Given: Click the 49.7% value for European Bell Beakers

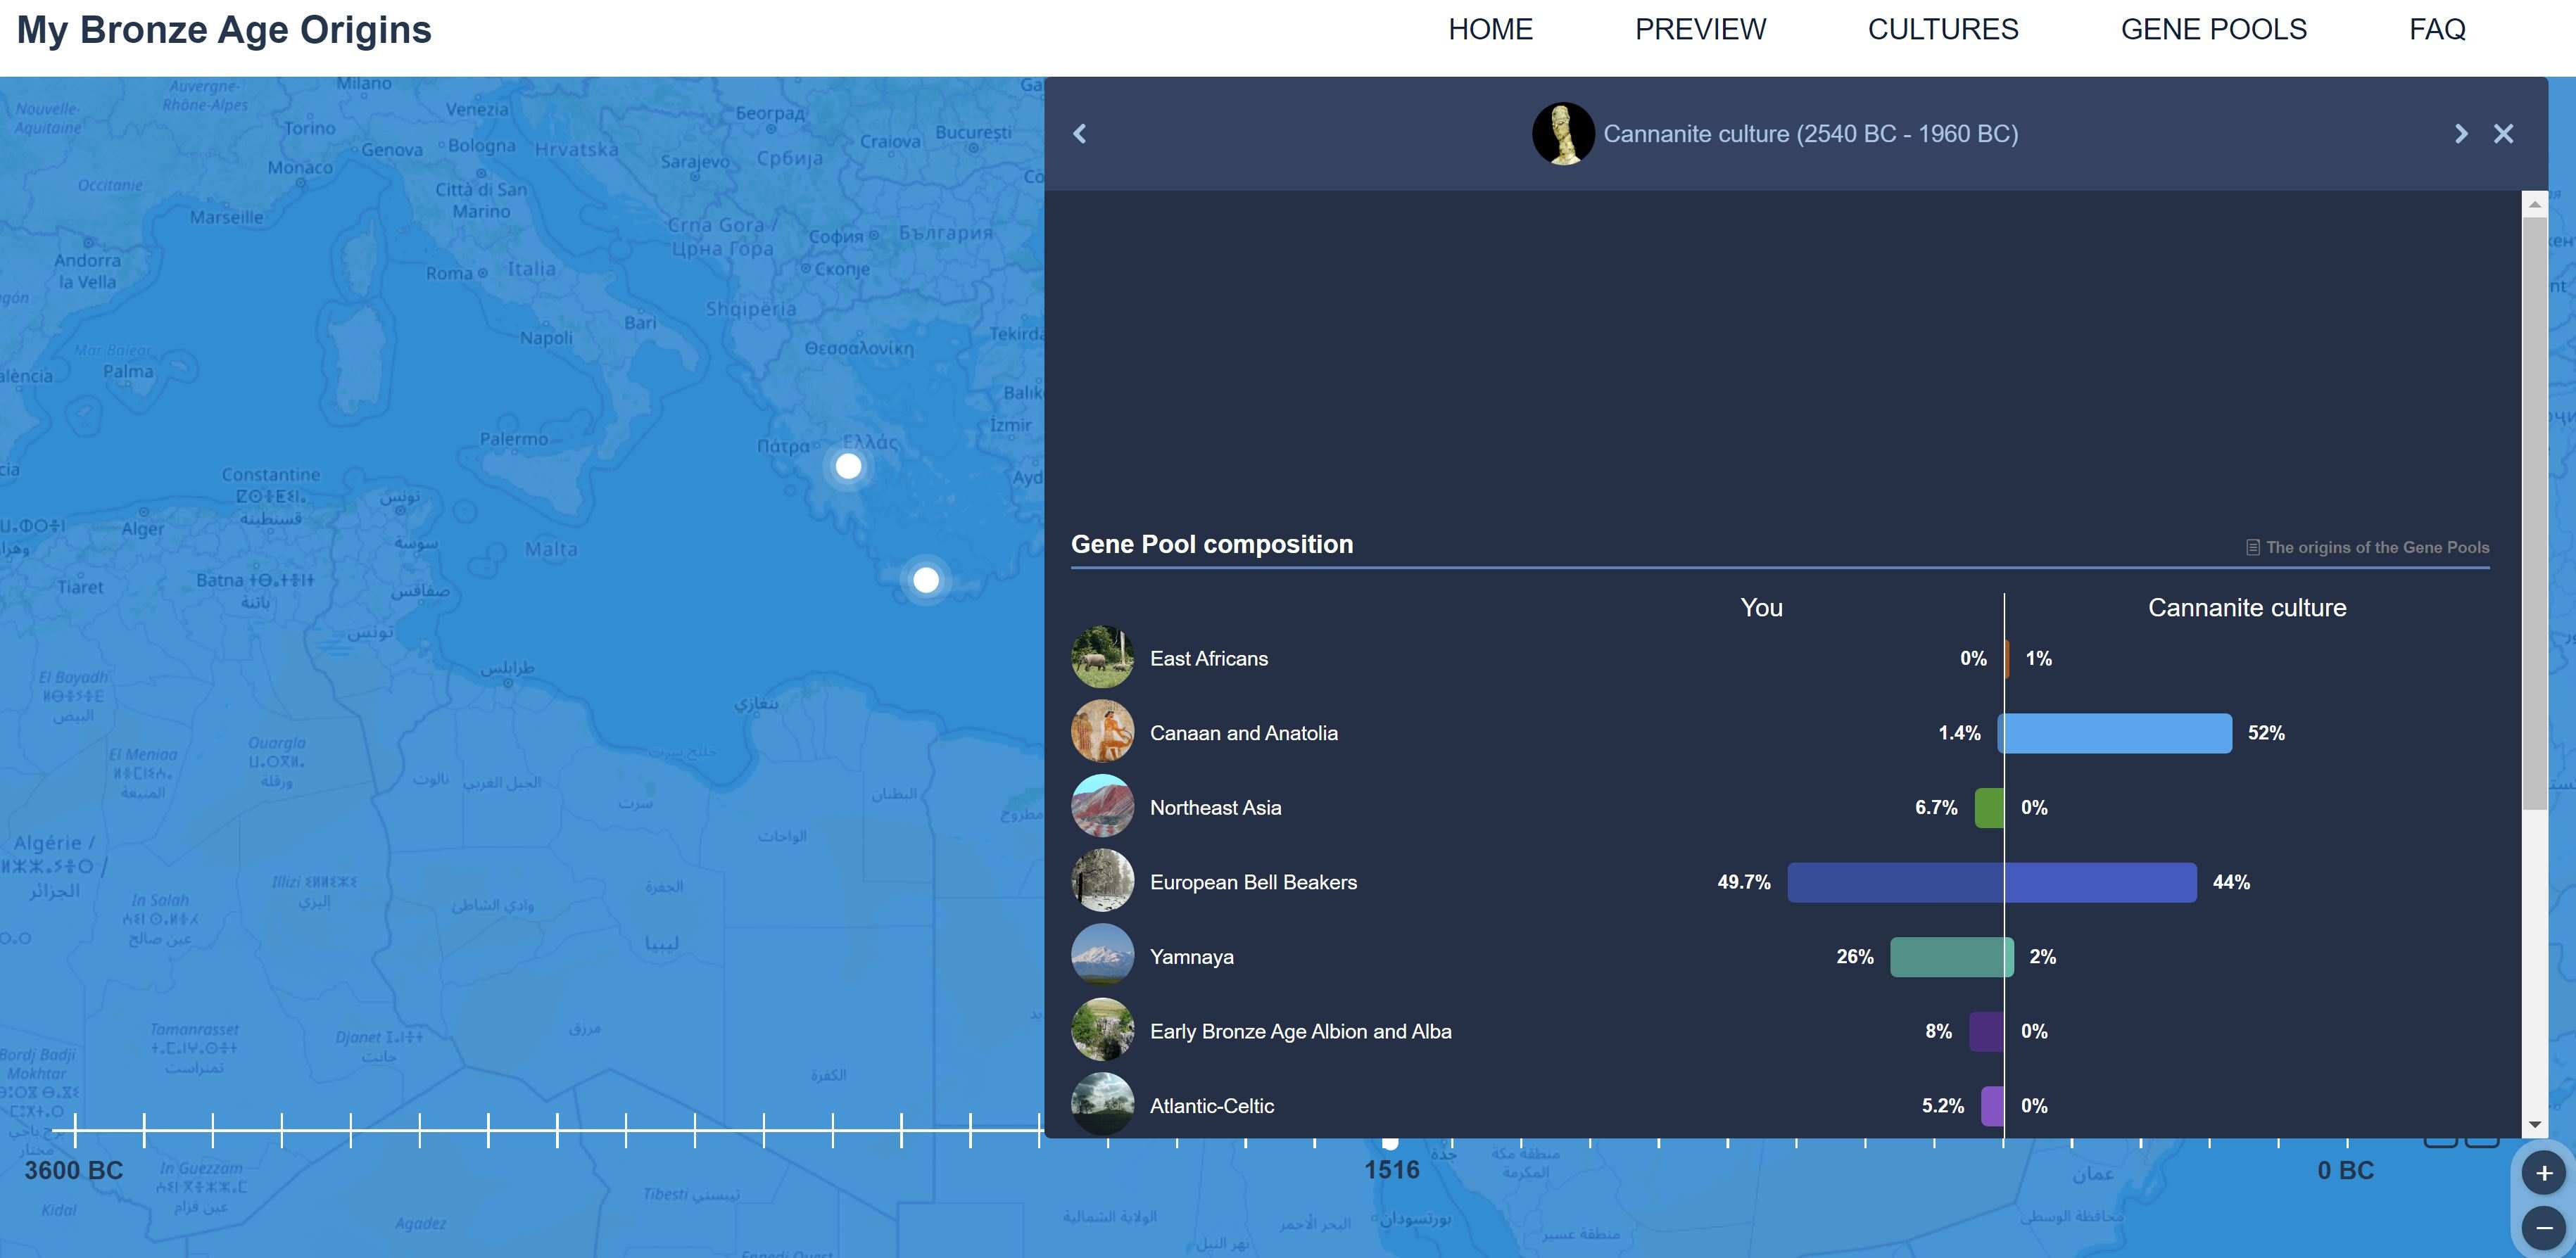Looking at the screenshot, I should point(1744,882).
